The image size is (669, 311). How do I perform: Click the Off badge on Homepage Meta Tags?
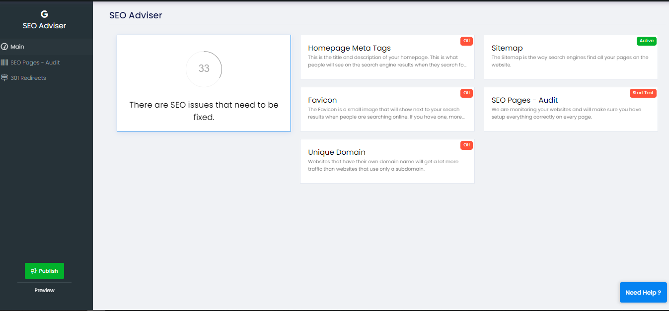point(466,41)
